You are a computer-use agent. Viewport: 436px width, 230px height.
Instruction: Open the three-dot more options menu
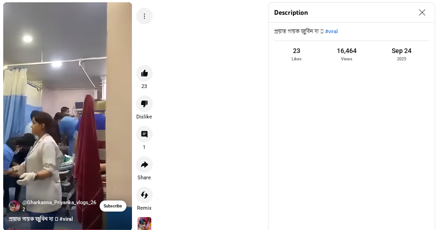(x=144, y=16)
